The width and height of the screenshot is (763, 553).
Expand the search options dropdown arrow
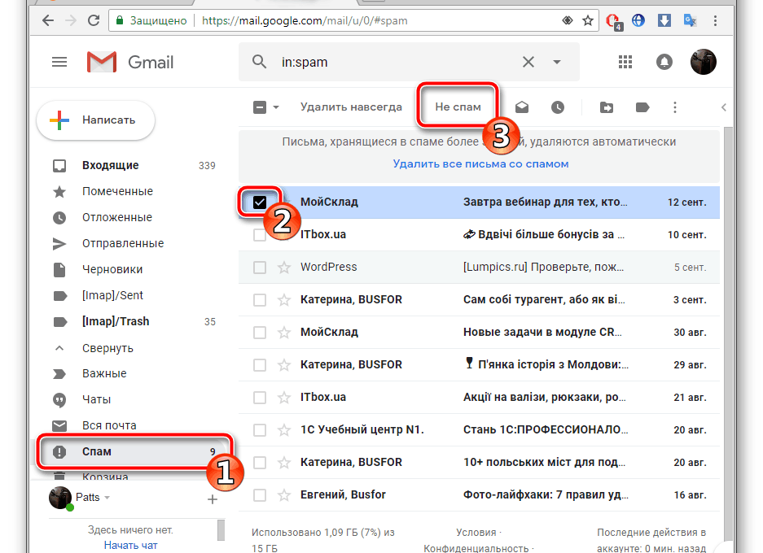[x=557, y=62]
